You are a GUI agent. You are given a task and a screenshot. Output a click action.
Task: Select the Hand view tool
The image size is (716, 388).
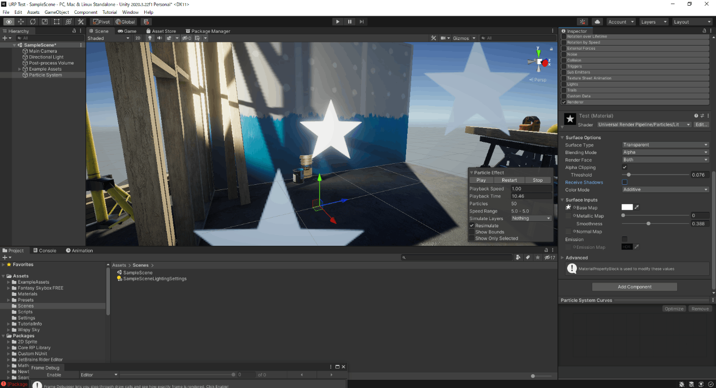(x=9, y=21)
